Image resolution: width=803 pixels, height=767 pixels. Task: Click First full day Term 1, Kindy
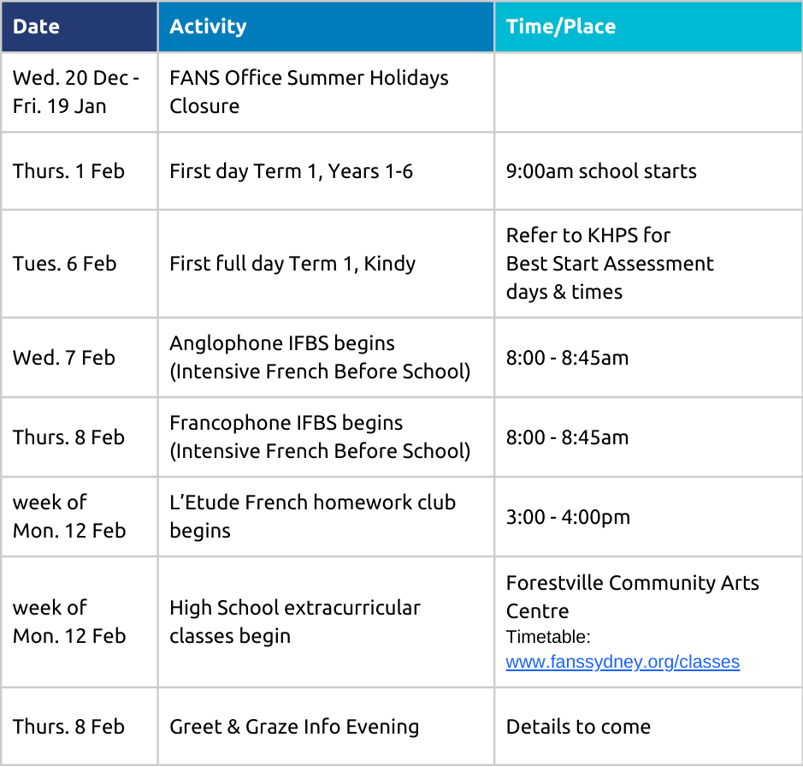(x=292, y=264)
